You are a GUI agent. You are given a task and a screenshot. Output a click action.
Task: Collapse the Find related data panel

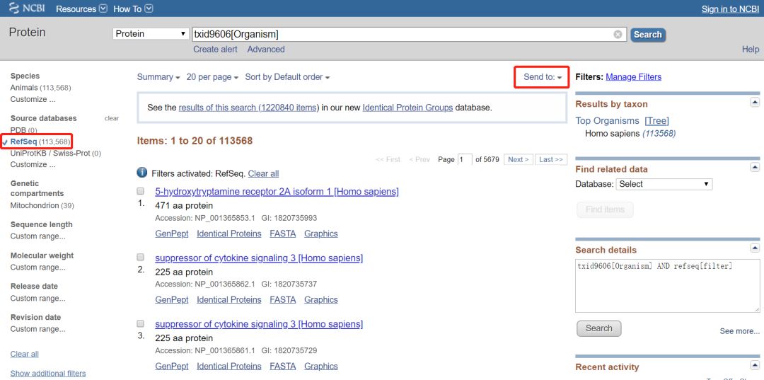(755, 167)
